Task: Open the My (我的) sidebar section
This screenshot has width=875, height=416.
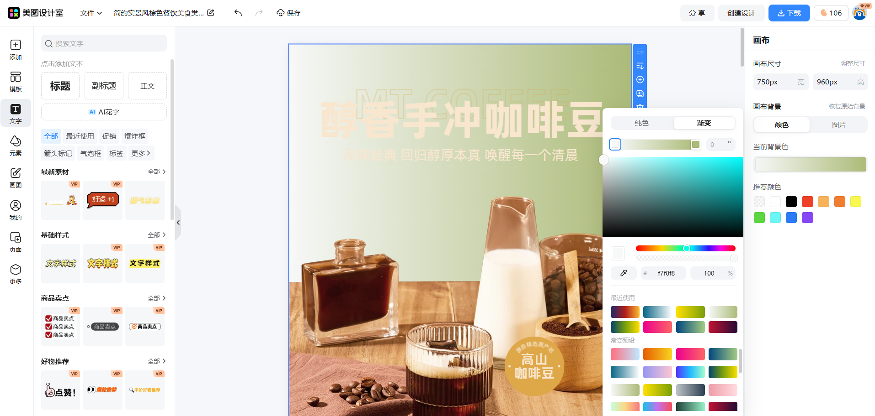Action: 16,210
